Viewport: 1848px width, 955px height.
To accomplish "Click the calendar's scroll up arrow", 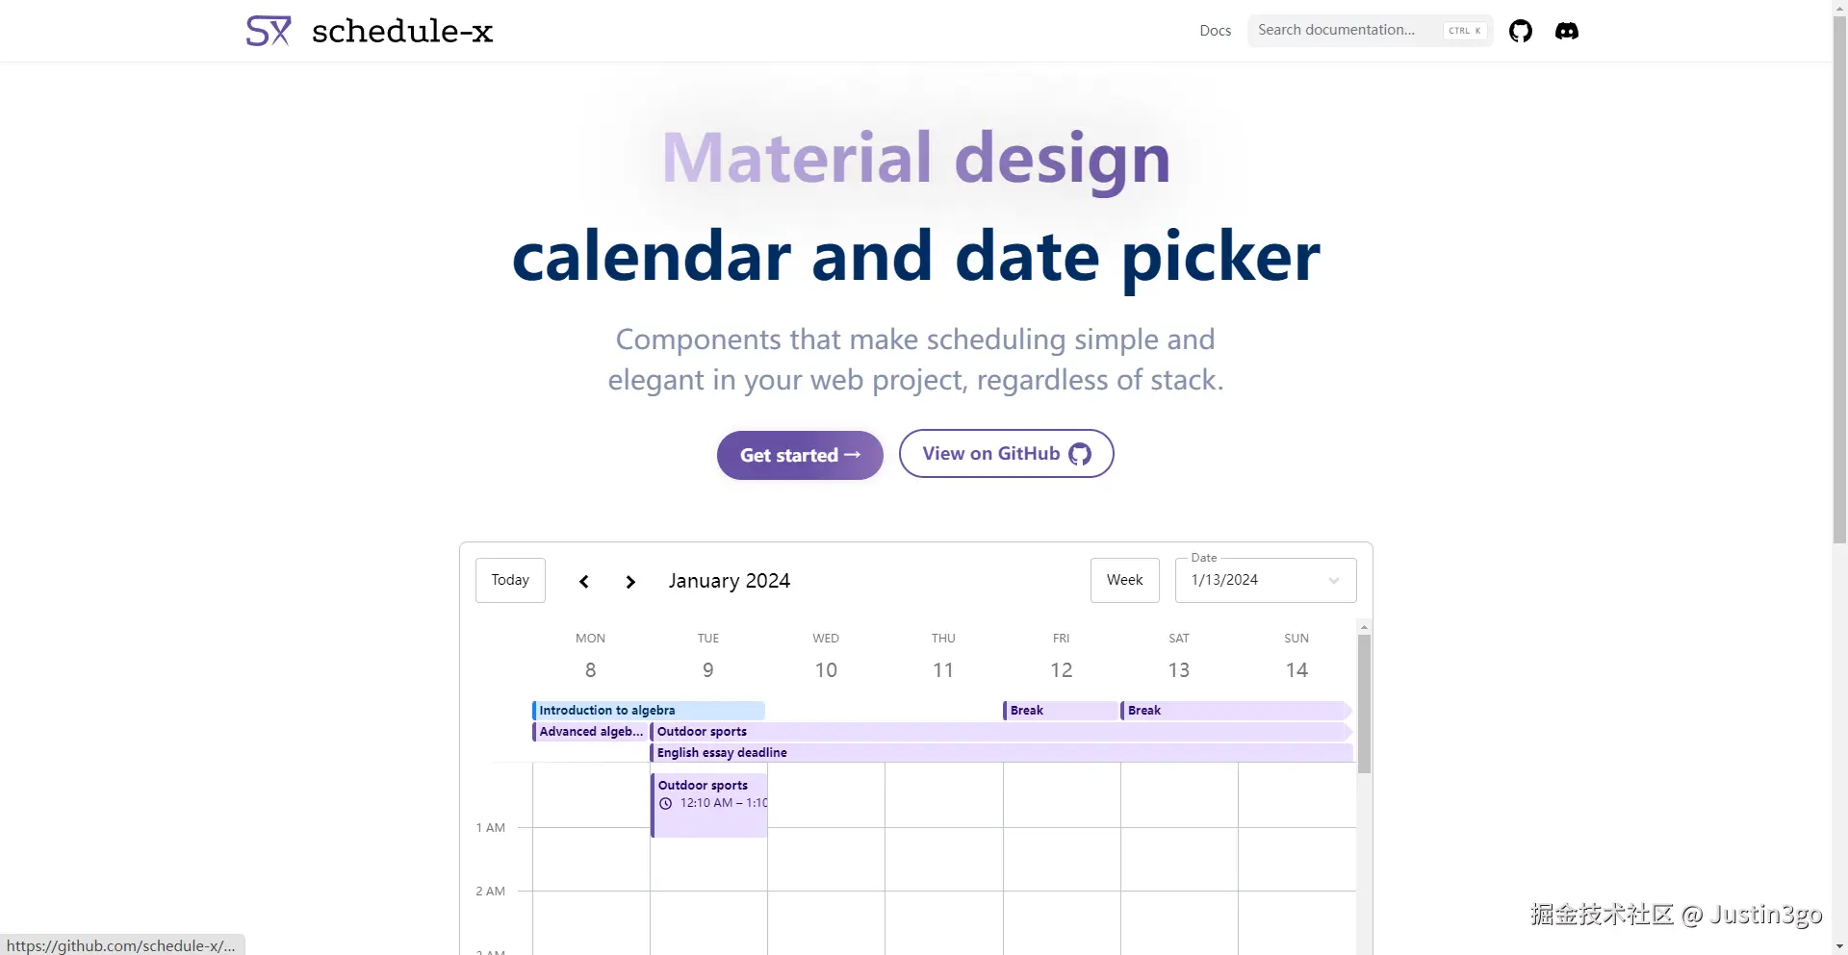I will tap(1364, 627).
